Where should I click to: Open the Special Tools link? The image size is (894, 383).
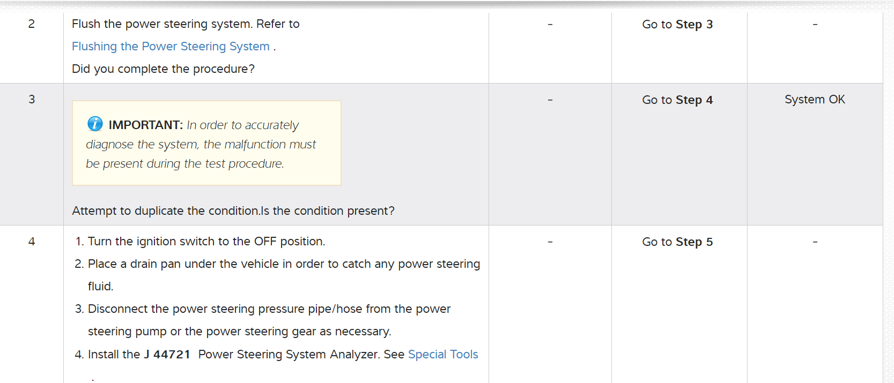pyautogui.click(x=443, y=354)
